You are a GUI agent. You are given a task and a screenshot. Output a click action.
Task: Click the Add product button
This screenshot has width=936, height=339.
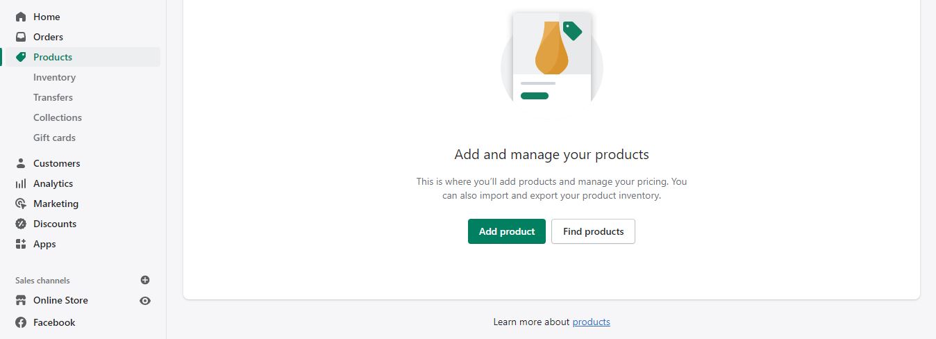click(507, 231)
